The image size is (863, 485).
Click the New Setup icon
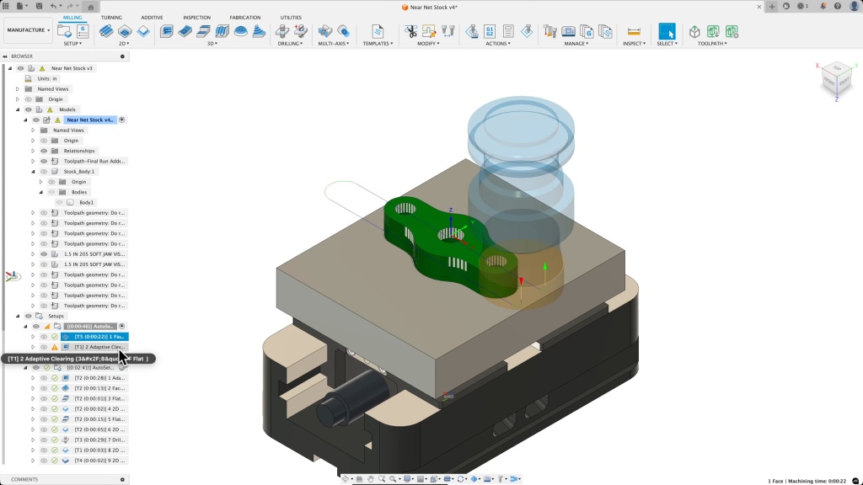coord(65,31)
